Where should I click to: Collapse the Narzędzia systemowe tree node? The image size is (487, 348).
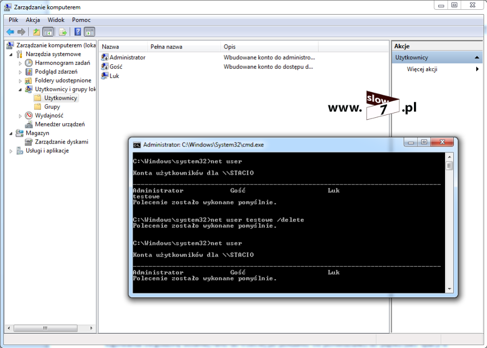click(x=11, y=55)
